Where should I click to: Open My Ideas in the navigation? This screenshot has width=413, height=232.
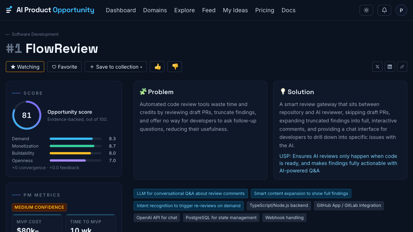(x=235, y=10)
